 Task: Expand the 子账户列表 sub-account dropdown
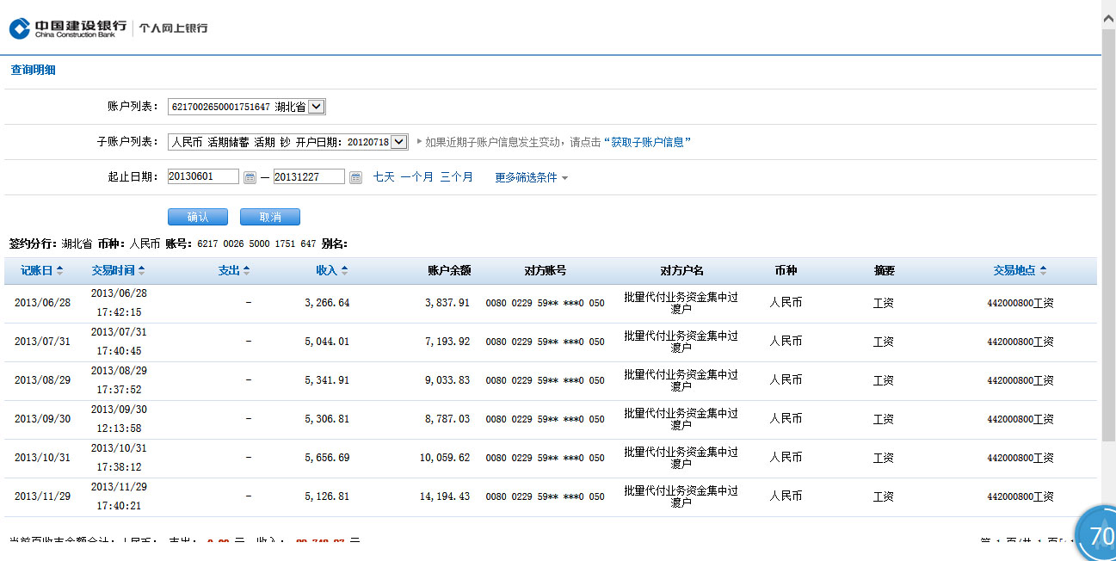(x=398, y=142)
